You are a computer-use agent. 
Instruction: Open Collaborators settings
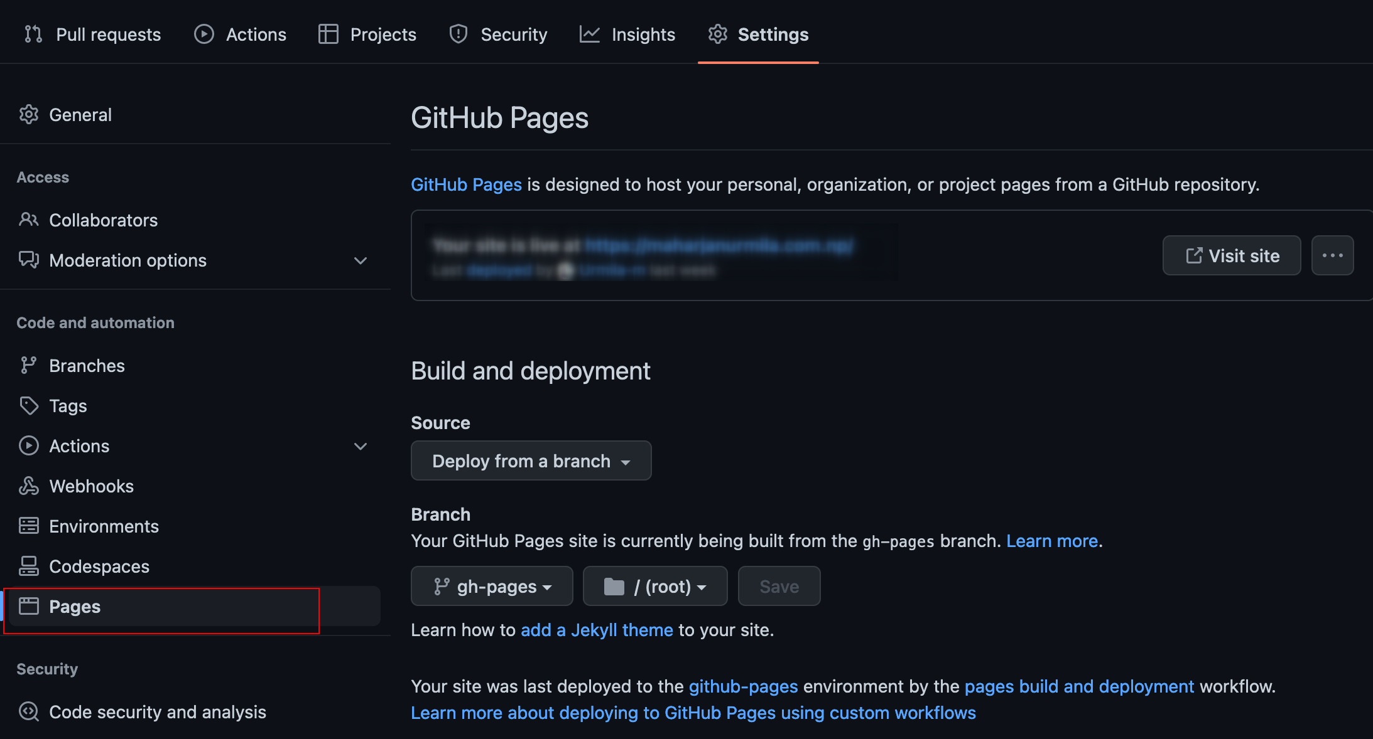pos(195,220)
